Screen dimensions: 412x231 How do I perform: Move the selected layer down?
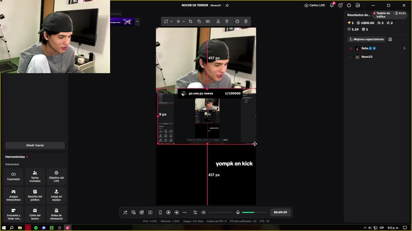pos(227,21)
